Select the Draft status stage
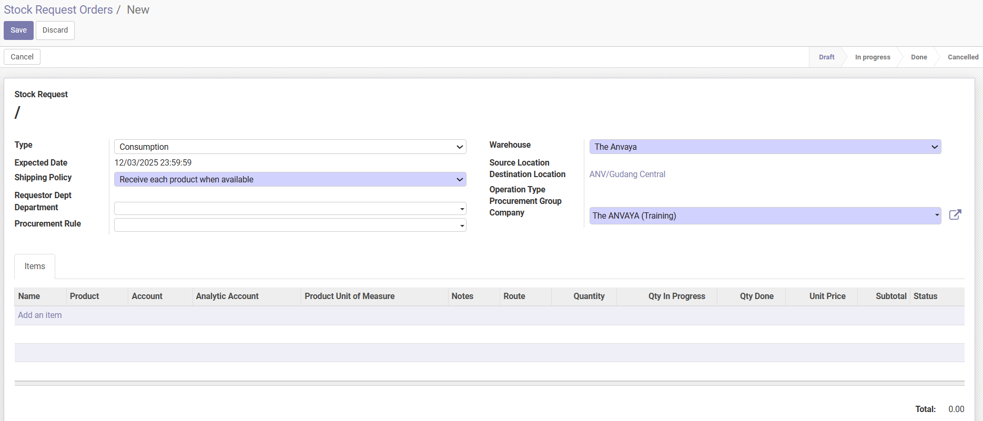Image resolution: width=983 pixels, height=421 pixels. coord(826,57)
